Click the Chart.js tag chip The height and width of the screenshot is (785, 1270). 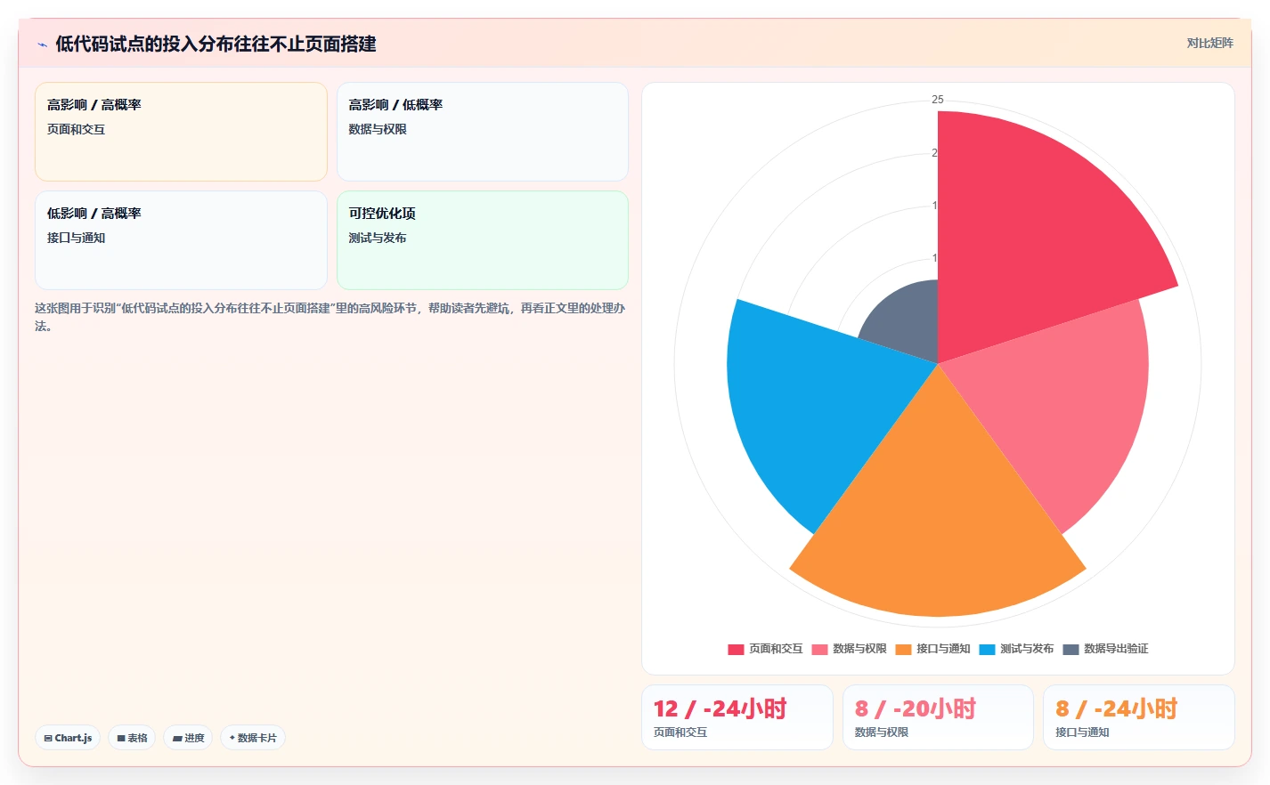68,738
